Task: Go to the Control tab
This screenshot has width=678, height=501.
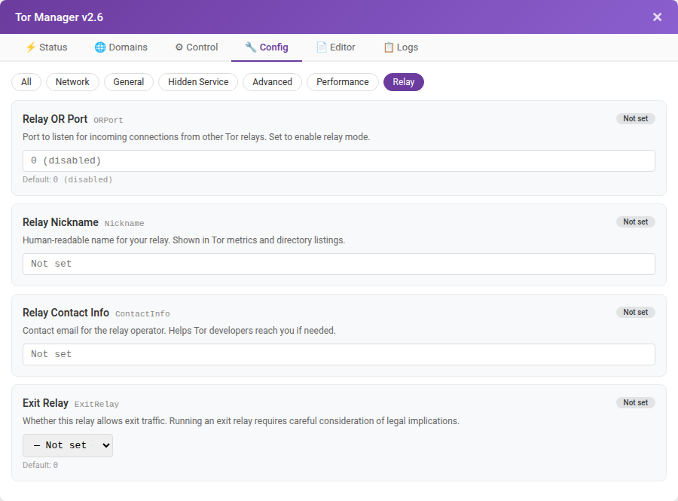Action: click(x=197, y=47)
